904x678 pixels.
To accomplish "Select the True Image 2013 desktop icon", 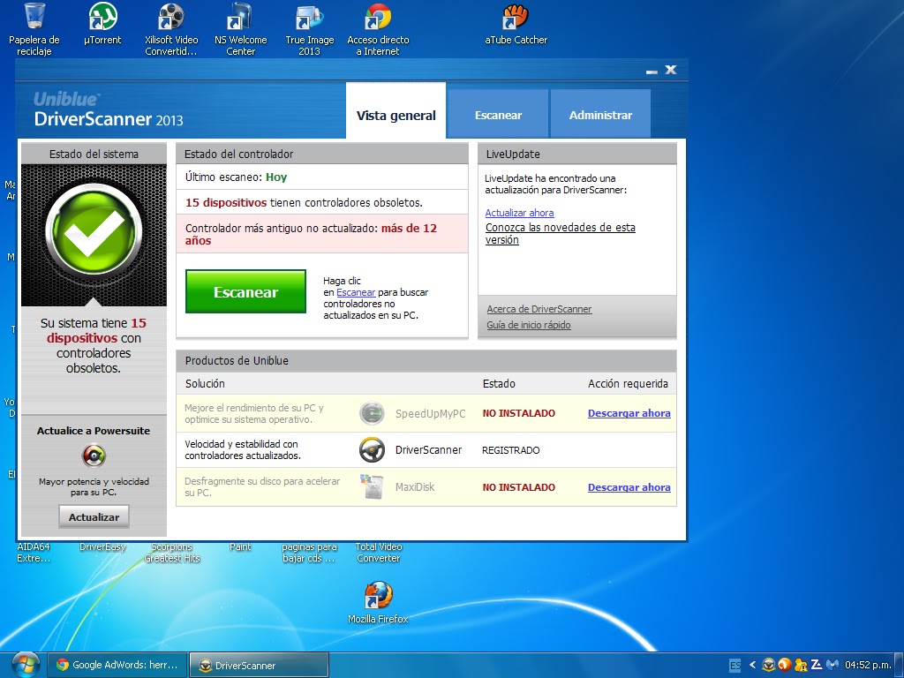I will pyautogui.click(x=310, y=29).
